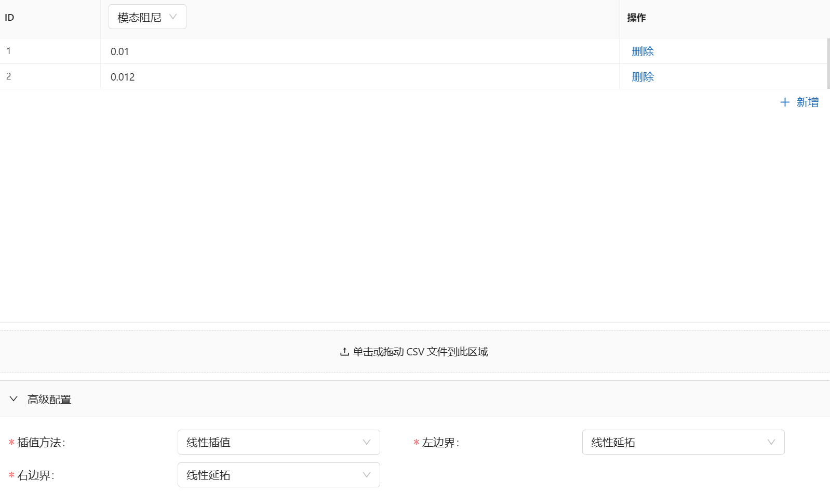Viewport: 830px width, 492px height.
Task: Click the 高级配置 header label
Action: [x=49, y=400]
